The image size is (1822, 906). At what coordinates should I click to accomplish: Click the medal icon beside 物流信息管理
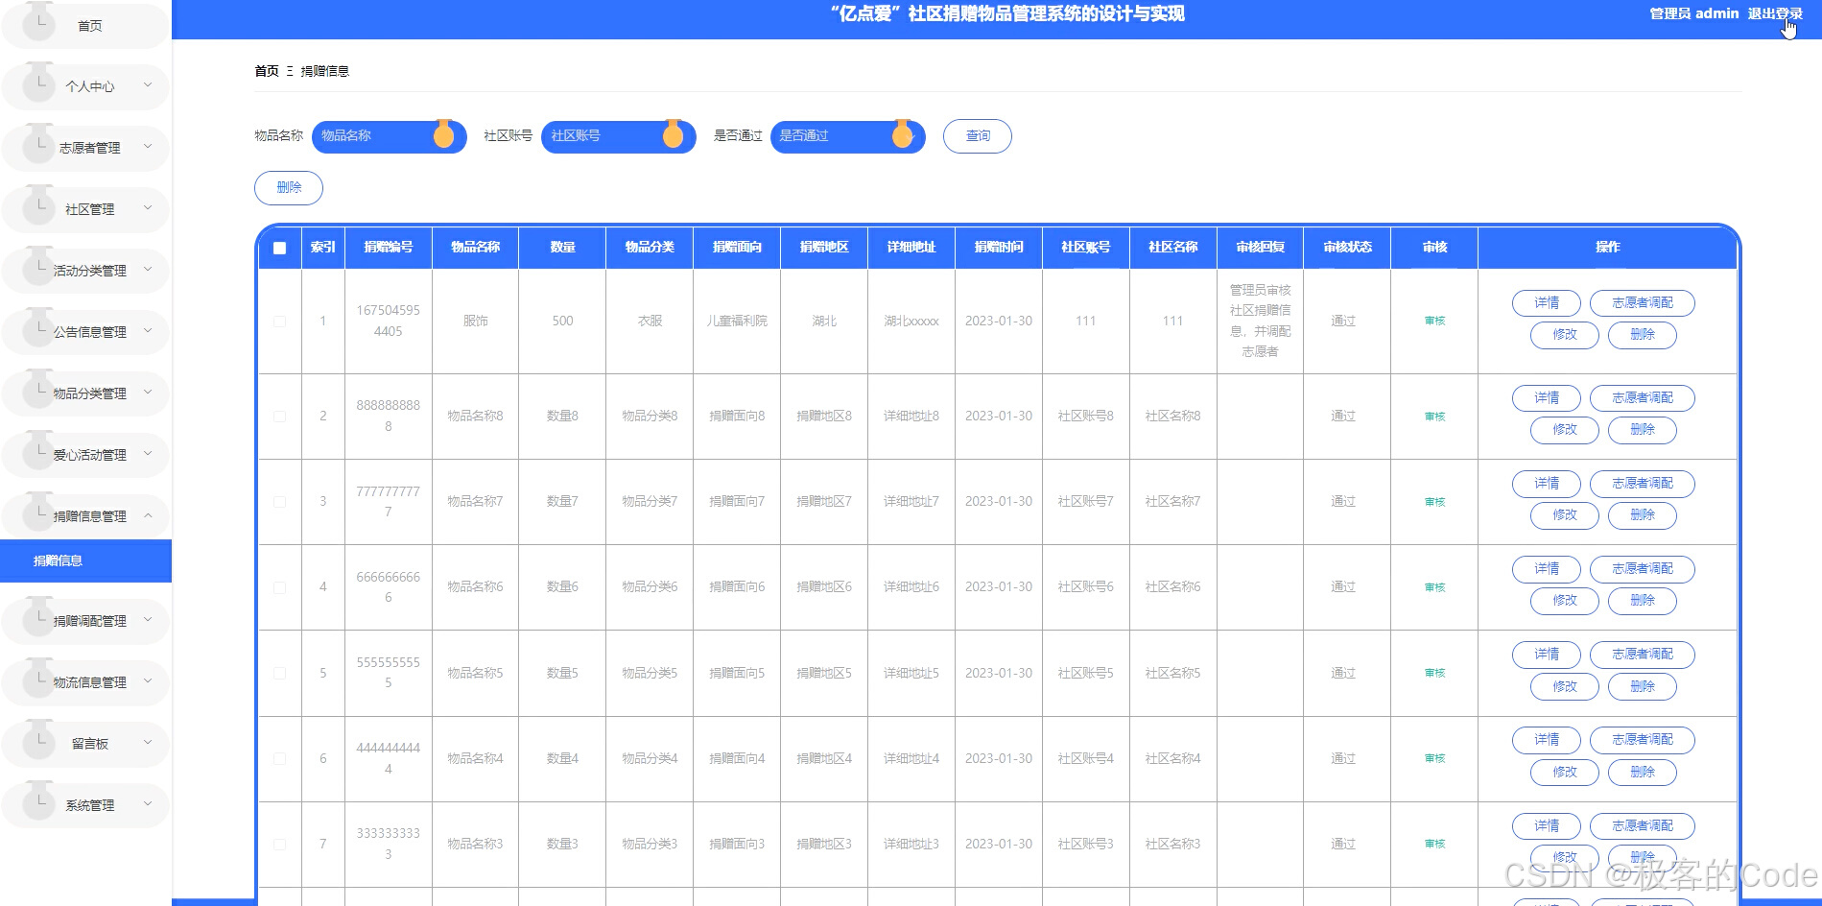click(x=38, y=679)
